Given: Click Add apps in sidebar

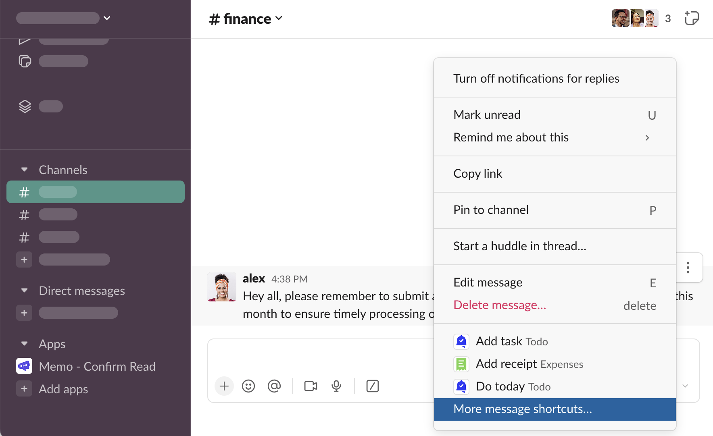Looking at the screenshot, I should (x=63, y=389).
